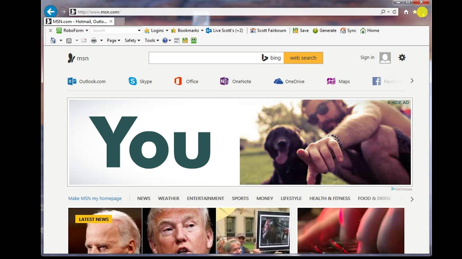Click the Sign in link
Viewport: 462px width, 259px height.
367,58
